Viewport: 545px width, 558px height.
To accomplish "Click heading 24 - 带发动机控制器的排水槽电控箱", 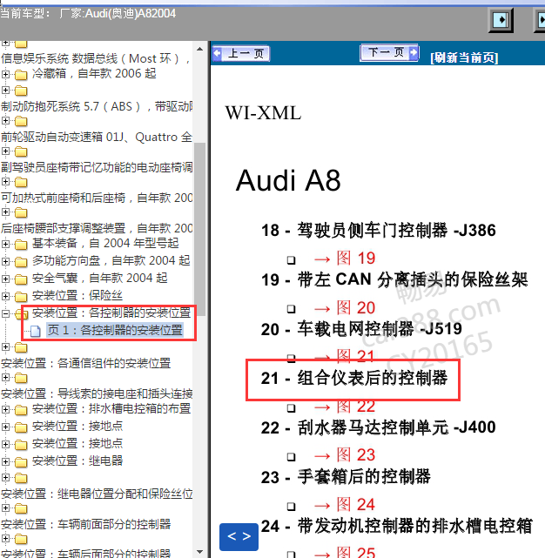I will [x=396, y=526].
